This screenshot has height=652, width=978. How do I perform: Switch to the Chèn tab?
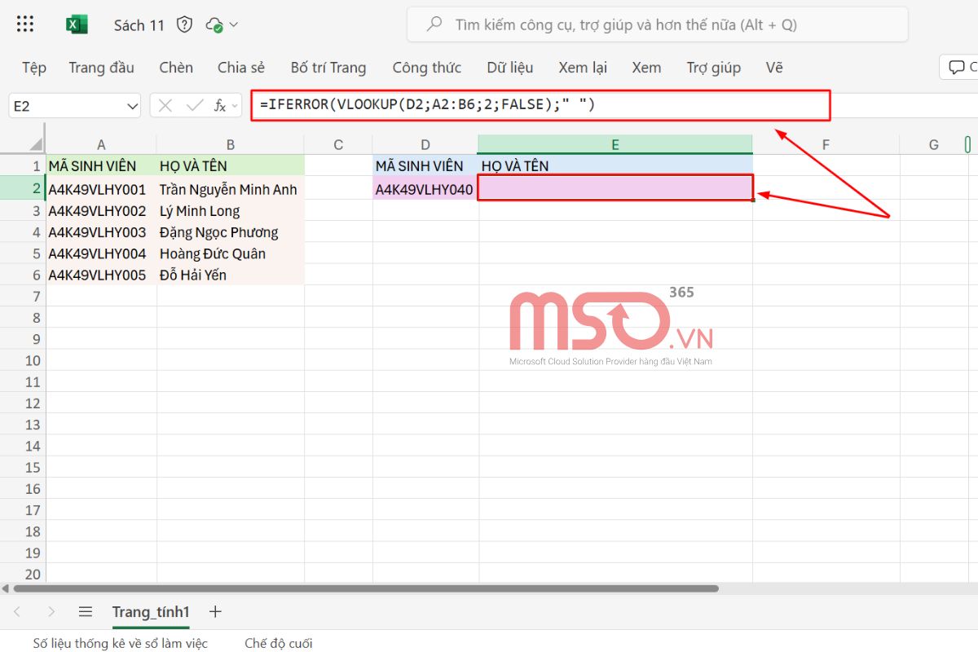coord(176,68)
